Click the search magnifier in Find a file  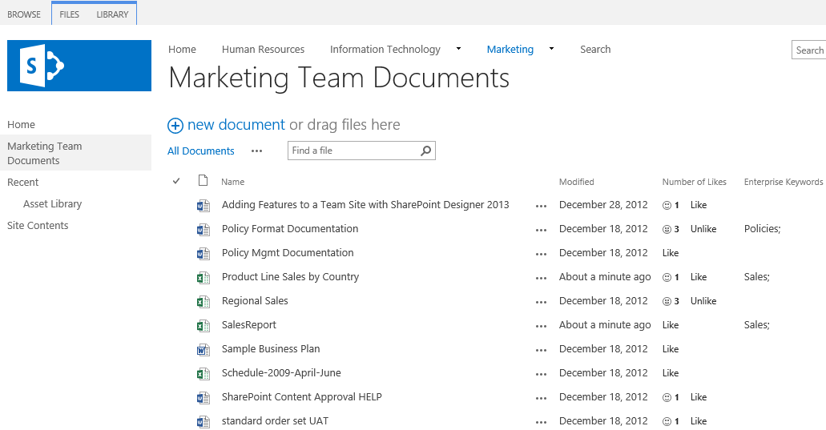pyautogui.click(x=426, y=151)
